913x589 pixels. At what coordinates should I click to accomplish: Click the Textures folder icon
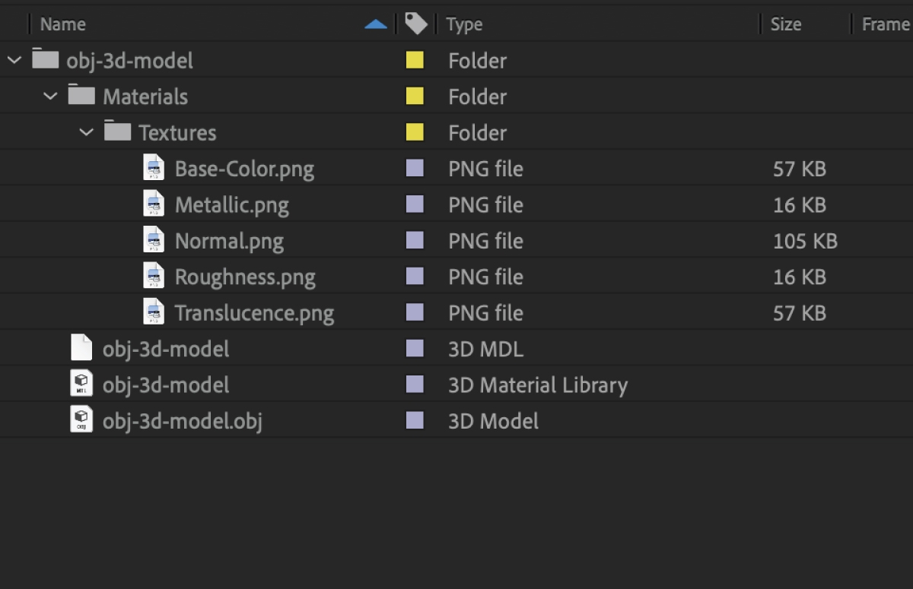tap(117, 131)
